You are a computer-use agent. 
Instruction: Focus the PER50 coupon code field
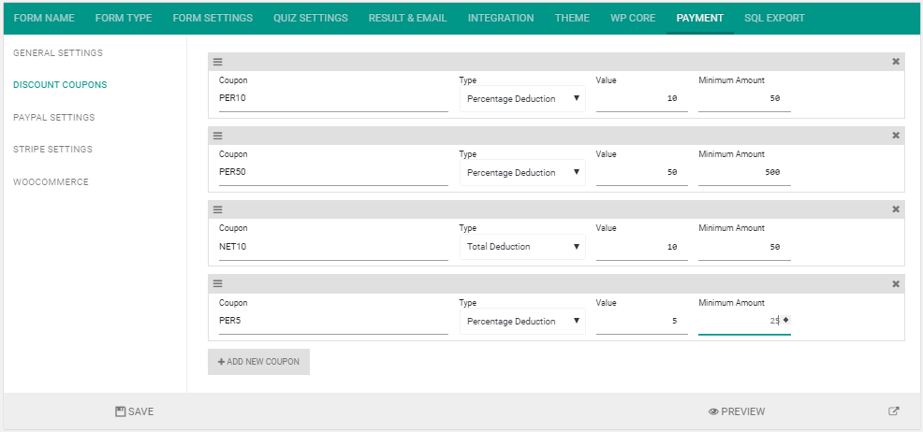pos(332,173)
